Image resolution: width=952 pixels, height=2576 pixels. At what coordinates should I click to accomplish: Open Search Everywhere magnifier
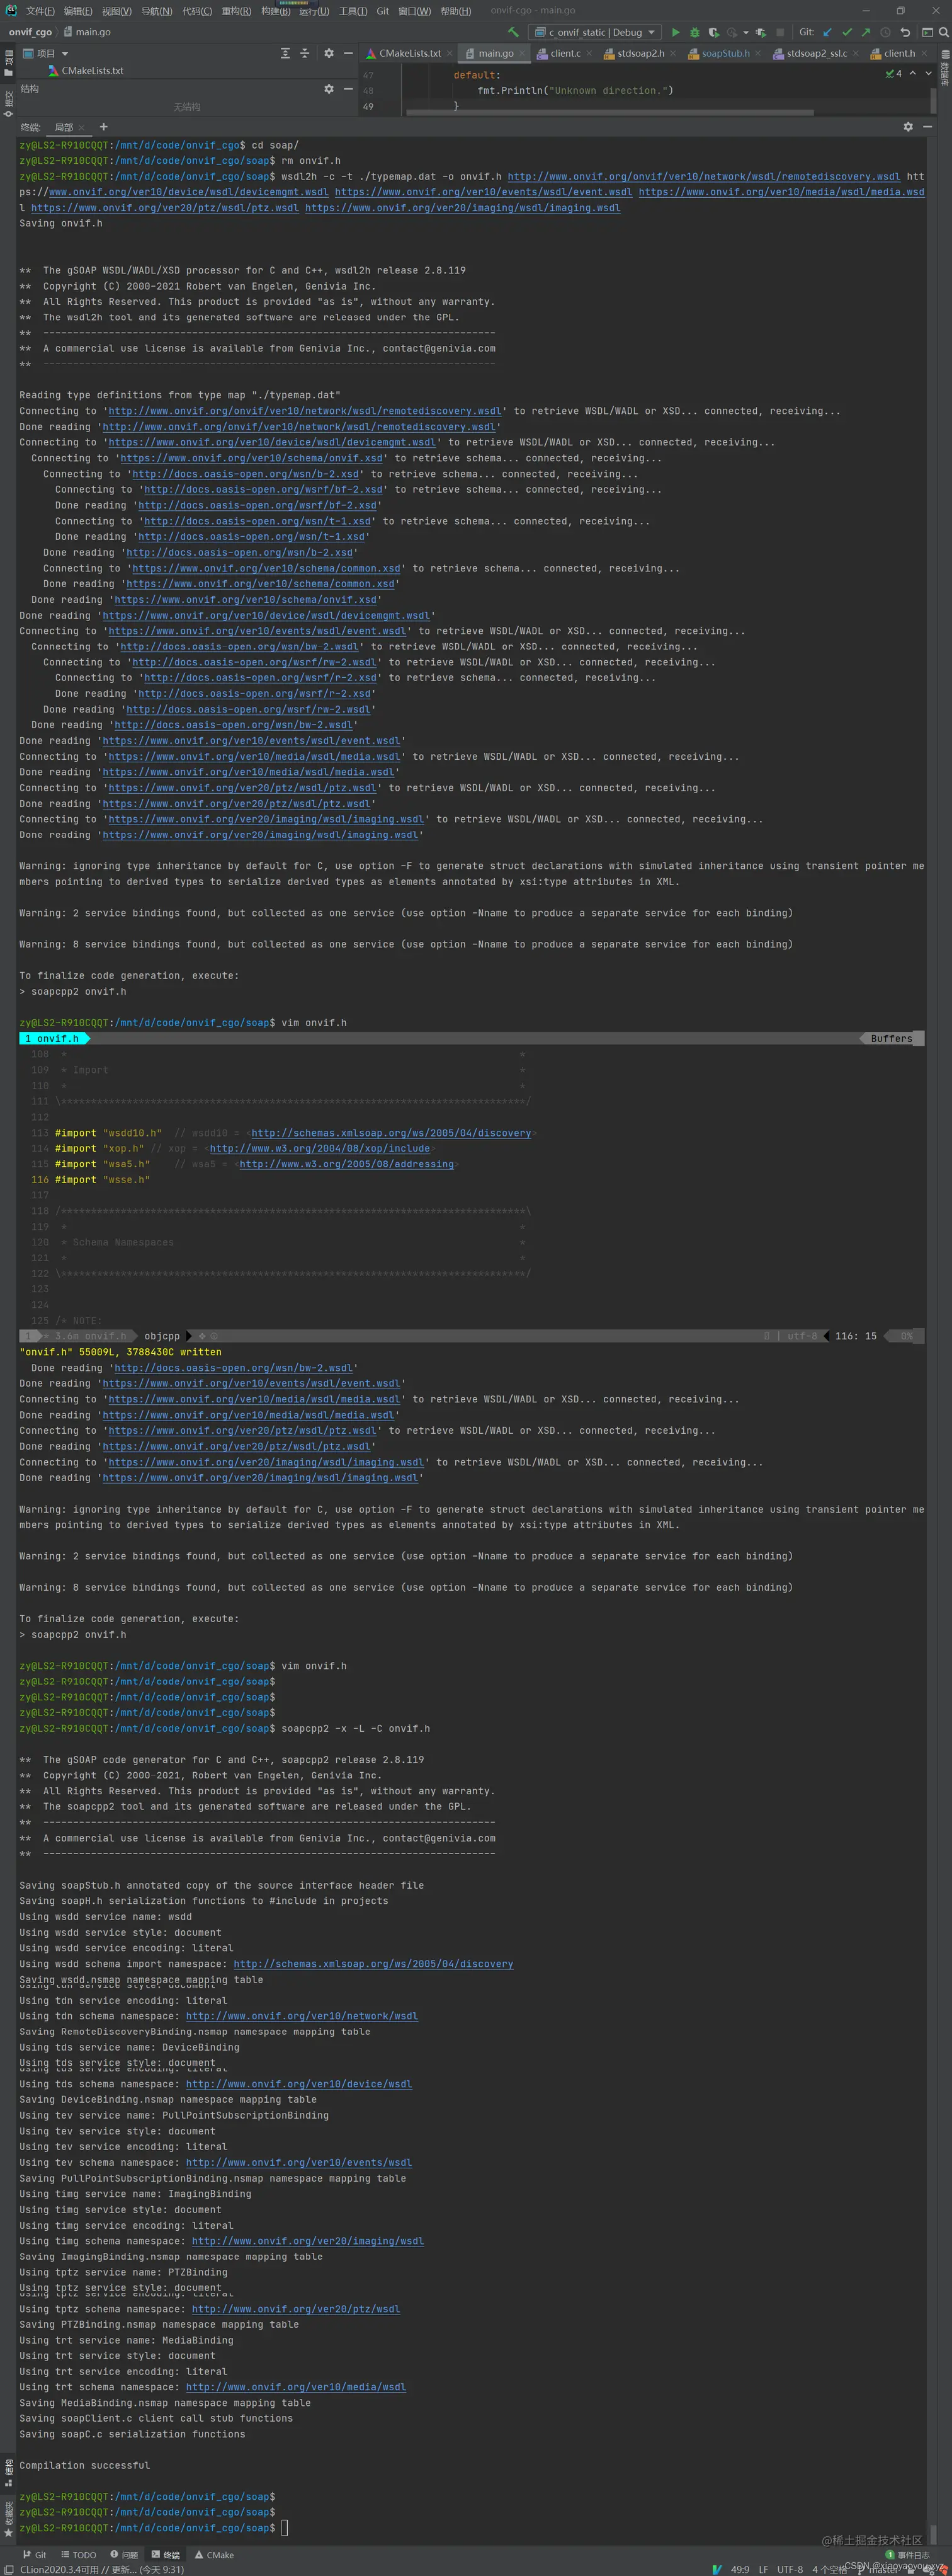(943, 32)
